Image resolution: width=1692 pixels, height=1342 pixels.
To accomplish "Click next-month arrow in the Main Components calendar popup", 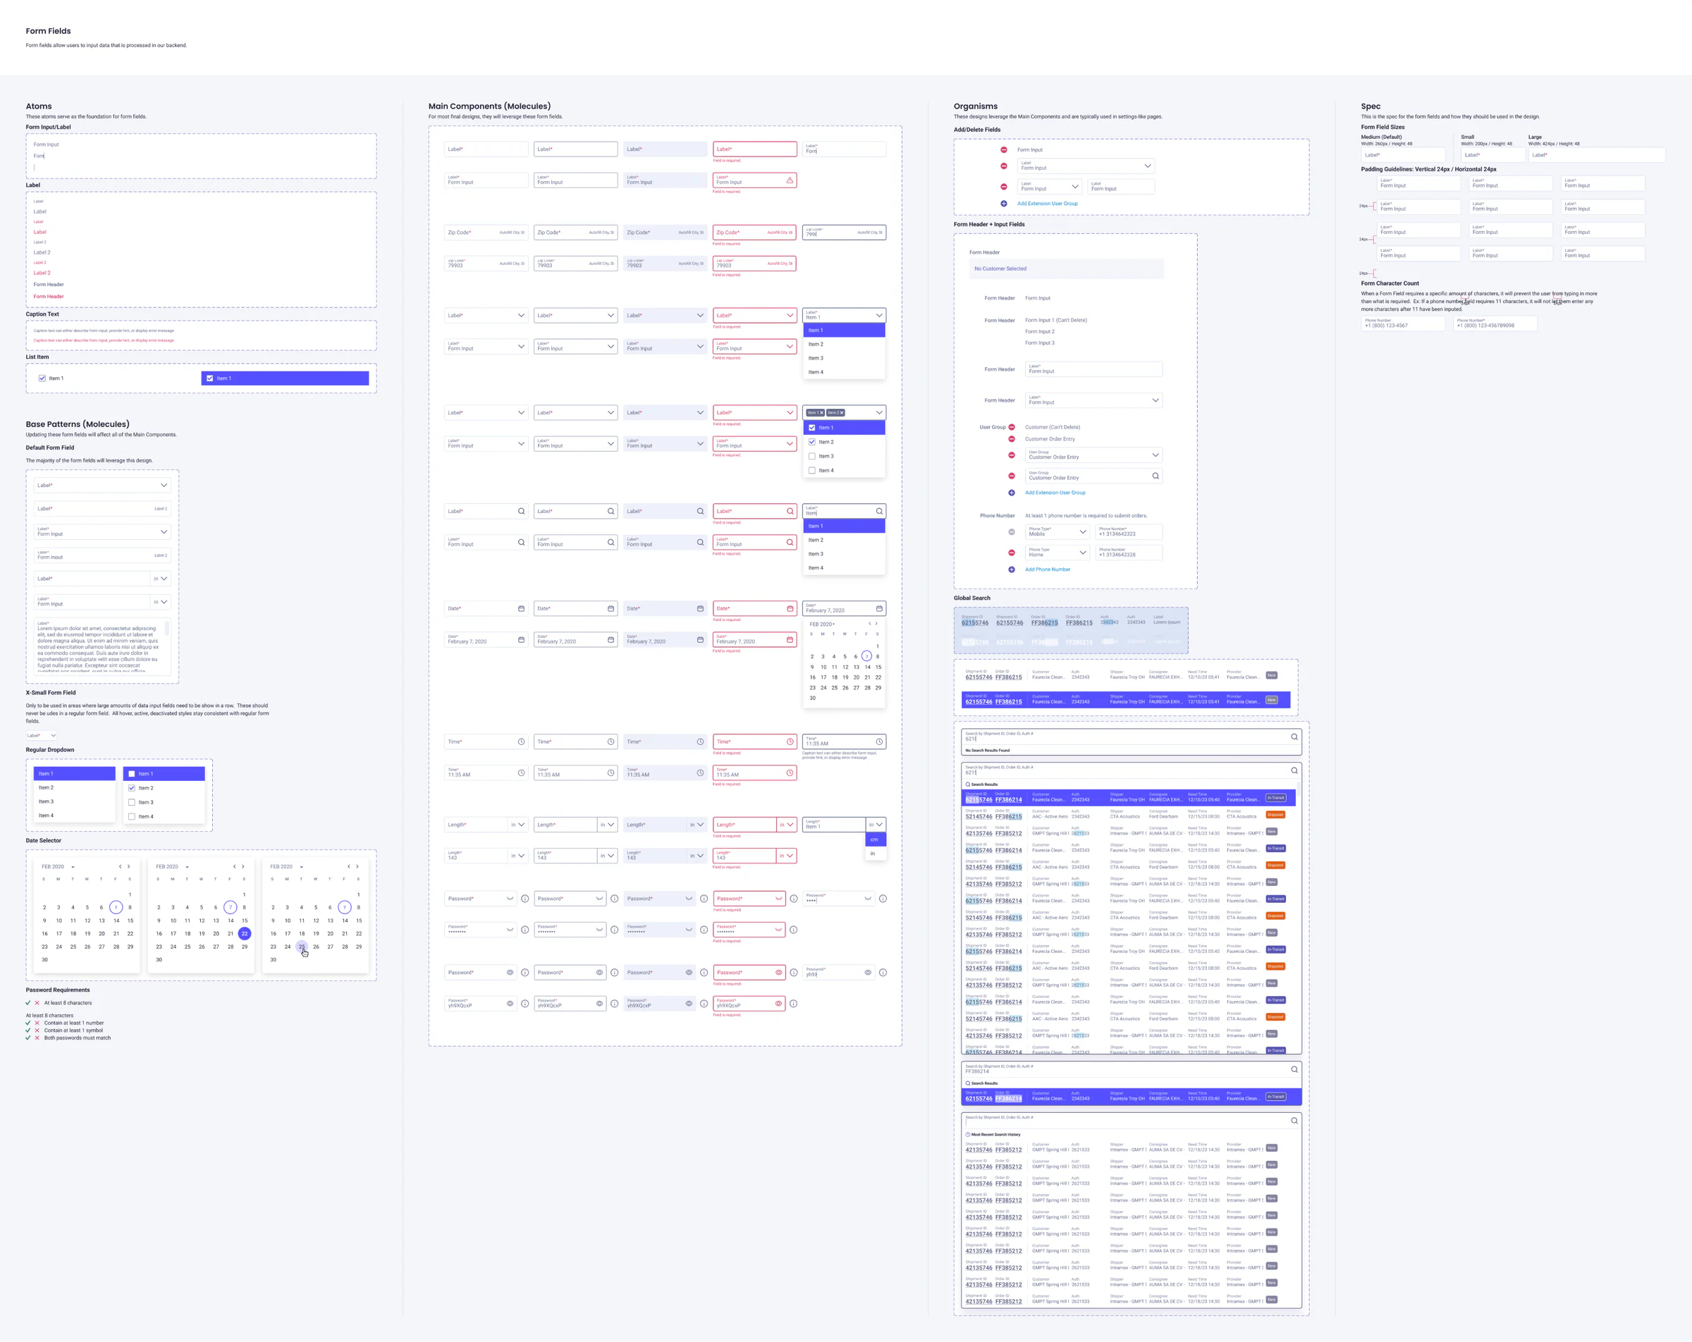I will coord(876,624).
